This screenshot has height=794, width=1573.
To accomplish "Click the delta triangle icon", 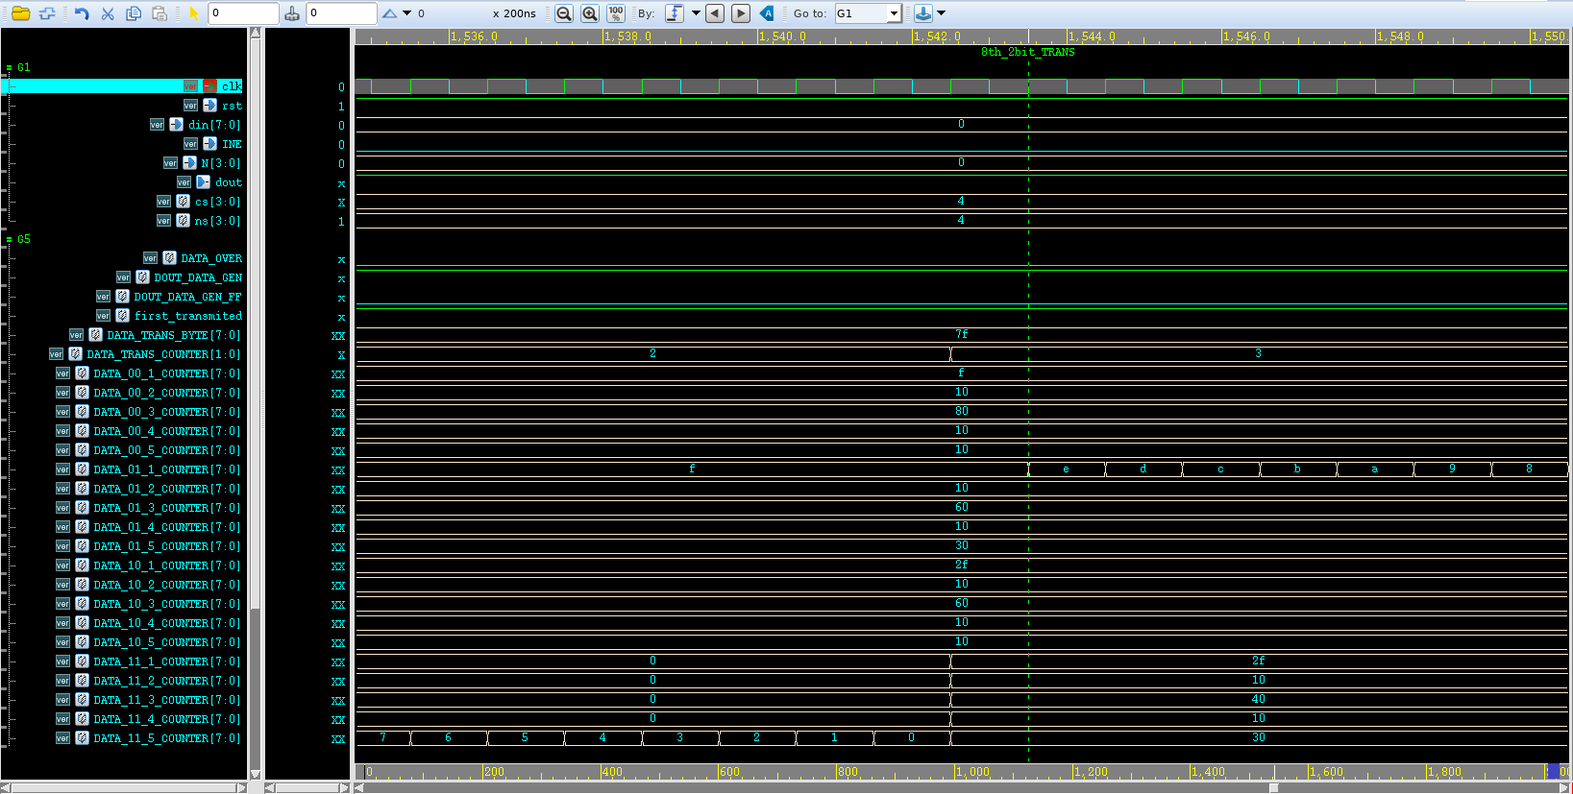I will pos(389,13).
